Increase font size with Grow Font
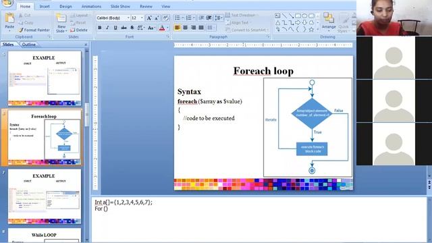This screenshot has width=432, height=243. (x=149, y=18)
